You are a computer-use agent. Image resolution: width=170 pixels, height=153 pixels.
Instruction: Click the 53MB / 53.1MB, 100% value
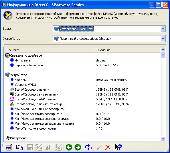[x=111, y=99]
